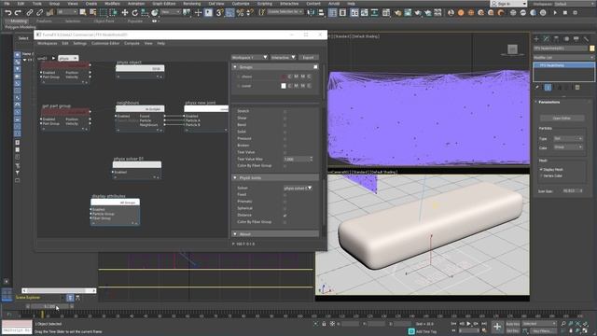Open the Select by Name dialog
This screenshot has height=336, width=597.
pyautogui.click(x=93, y=13)
